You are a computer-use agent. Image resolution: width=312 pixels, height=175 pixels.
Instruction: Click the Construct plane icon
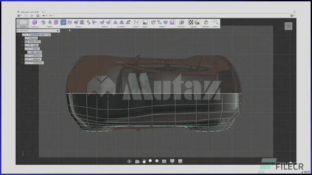[x=181, y=22]
